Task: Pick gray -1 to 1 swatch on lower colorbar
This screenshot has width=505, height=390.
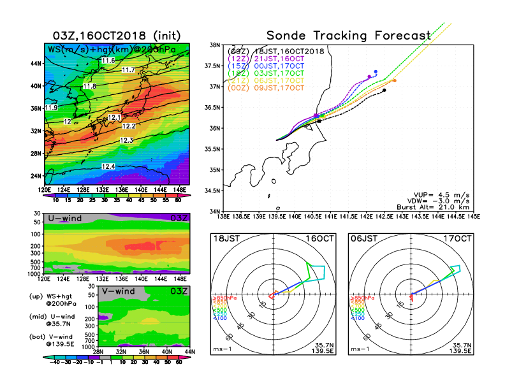Action: [105, 357]
